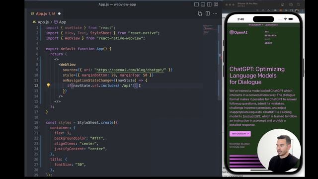Rotate device with Simulator rotate icon
The height and width of the screenshot is (179, 318).
click(299, 4)
